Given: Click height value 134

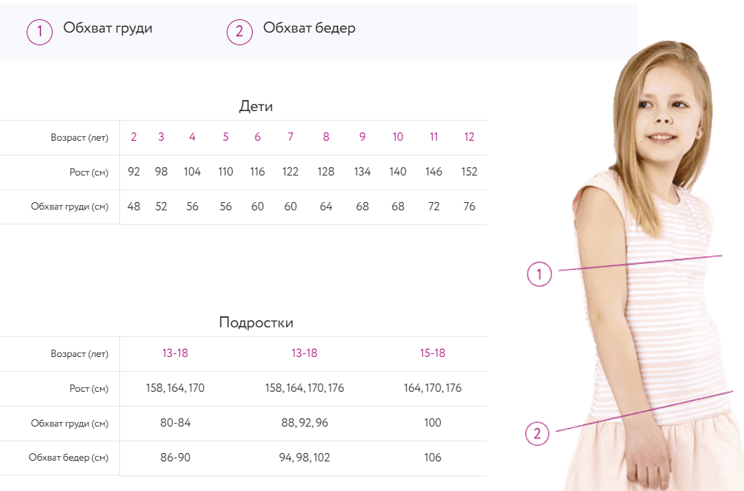Looking at the screenshot, I should pyautogui.click(x=362, y=172).
